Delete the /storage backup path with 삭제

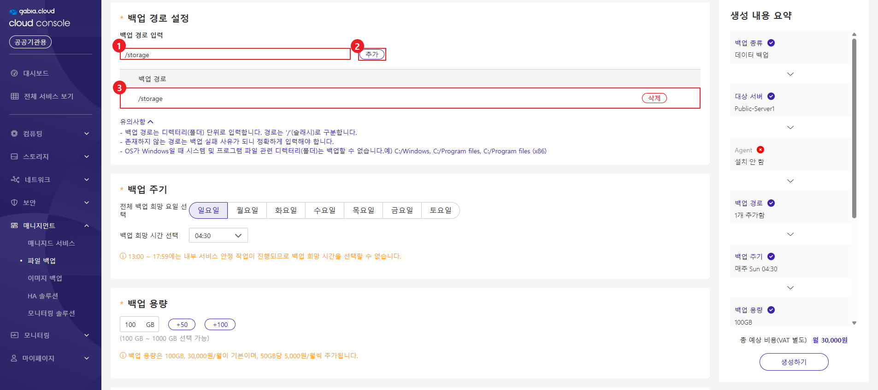tap(654, 98)
